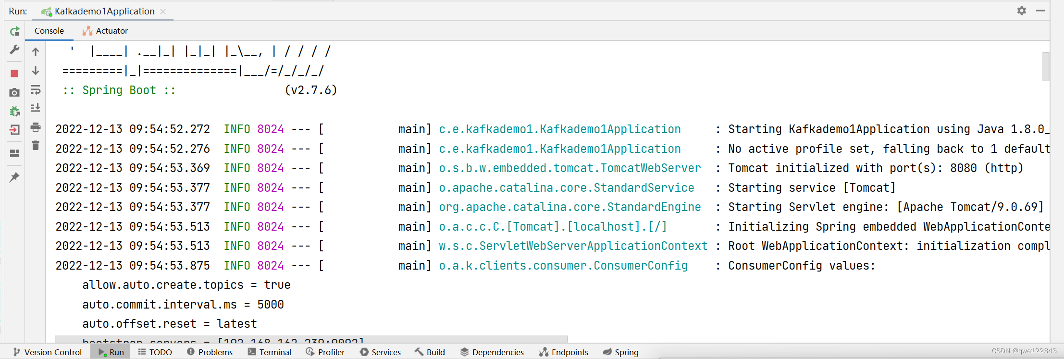This screenshot has width=1064, height=359.
Task: Dump threads using the camera icon
Action: [14, 92]
